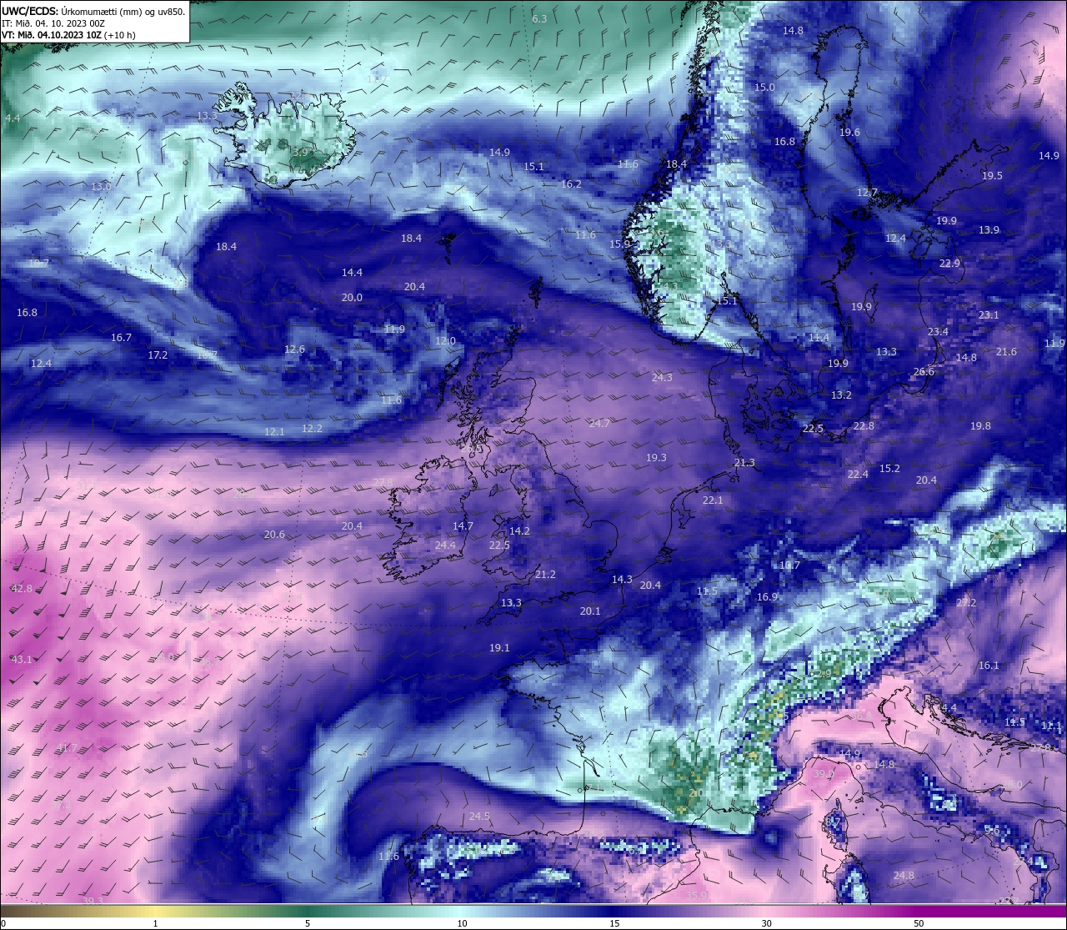Click the 14.2 value in the Irish Sea
The height and width of the screenshot is (930, 1067).
(519, 530)
